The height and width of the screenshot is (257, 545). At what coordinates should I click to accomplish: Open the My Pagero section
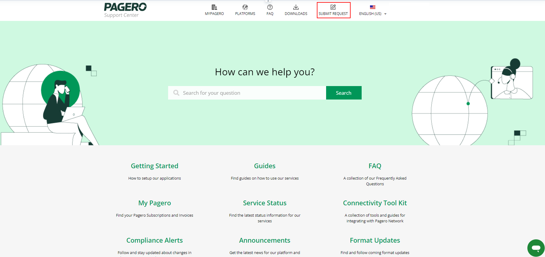pos(155,203)
